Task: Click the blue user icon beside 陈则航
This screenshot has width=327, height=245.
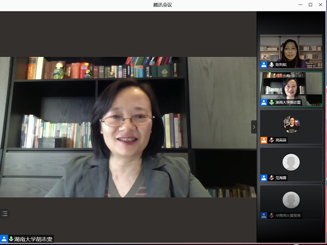Action: (264, 65)
